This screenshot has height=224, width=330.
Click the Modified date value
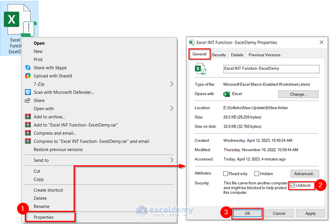click(x=260, y=150)
